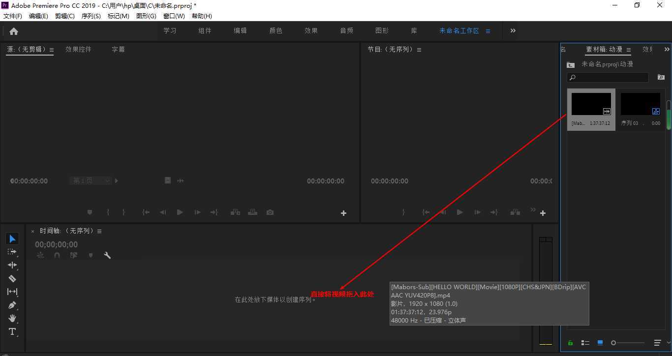
Task: Expand the project panel tabs overflow chevron
Action: pyautogui.click(x=667, y=49)
